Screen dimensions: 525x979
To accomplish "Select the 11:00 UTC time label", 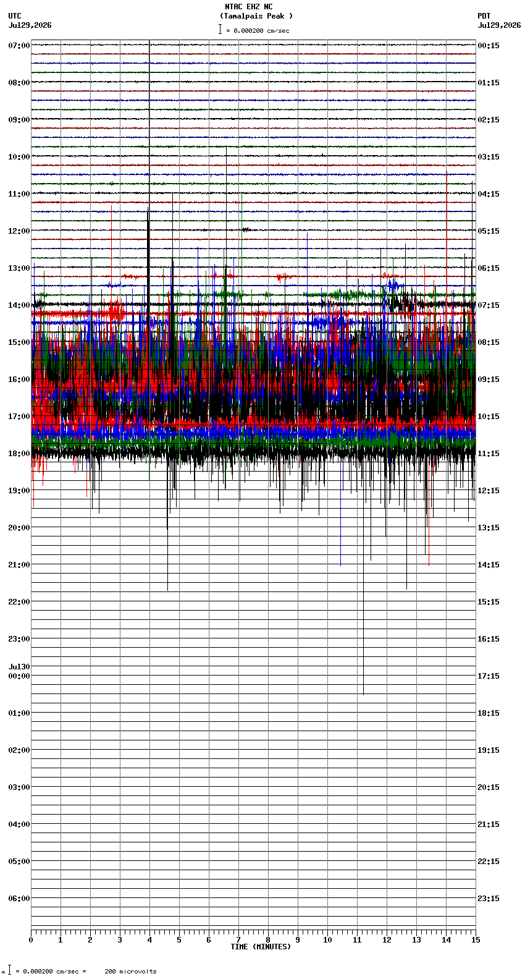I will [19, 194].
